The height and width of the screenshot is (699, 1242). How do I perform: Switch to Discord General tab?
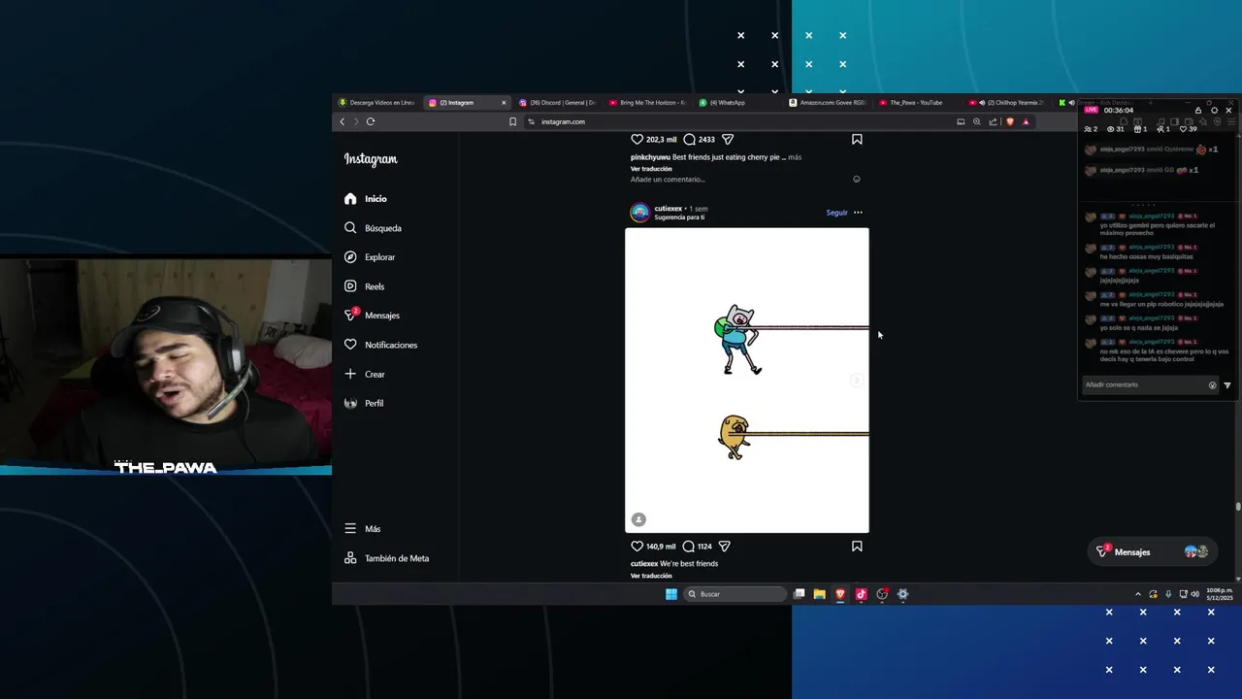click(558, 103)
